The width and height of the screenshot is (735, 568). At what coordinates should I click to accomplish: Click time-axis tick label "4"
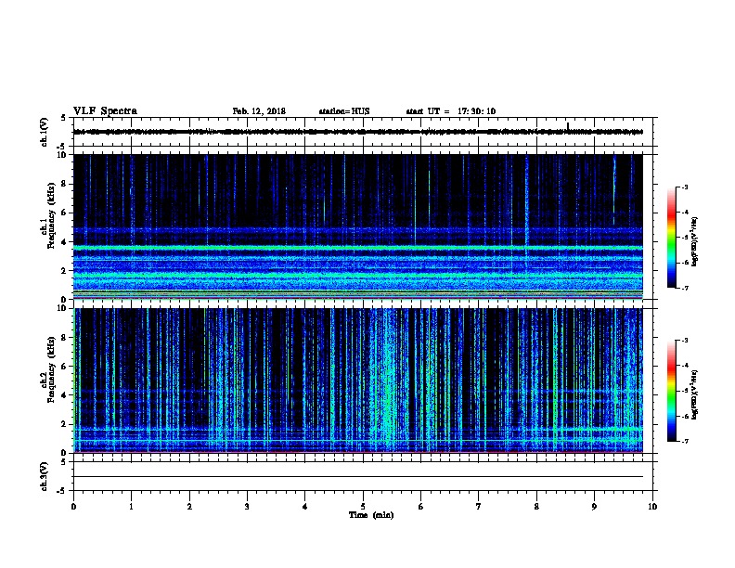tap(305, 507)
